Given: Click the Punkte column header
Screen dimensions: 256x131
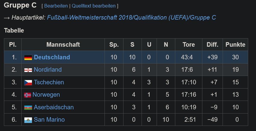Looking at the screenshot, I should (x=235, y=45).
